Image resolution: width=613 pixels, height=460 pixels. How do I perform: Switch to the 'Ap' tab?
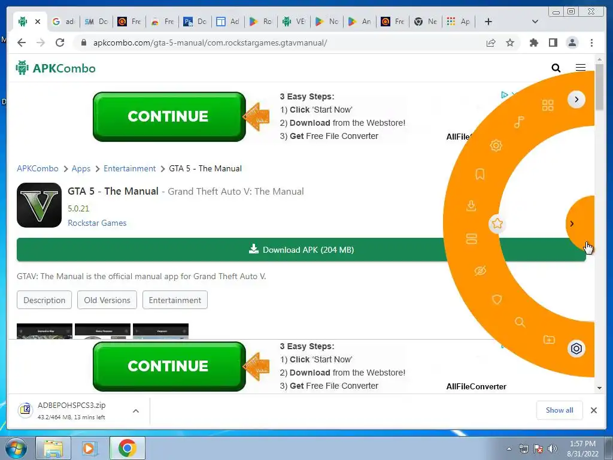tap(459, 22)
